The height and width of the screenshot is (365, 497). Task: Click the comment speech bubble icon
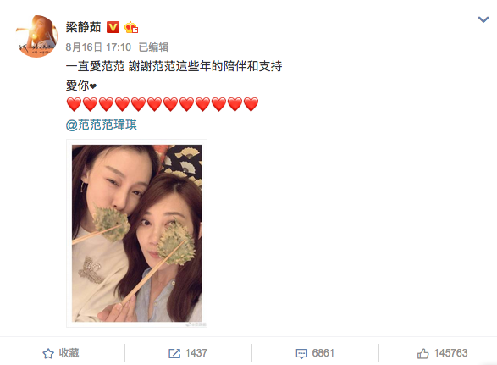(301, 354)
